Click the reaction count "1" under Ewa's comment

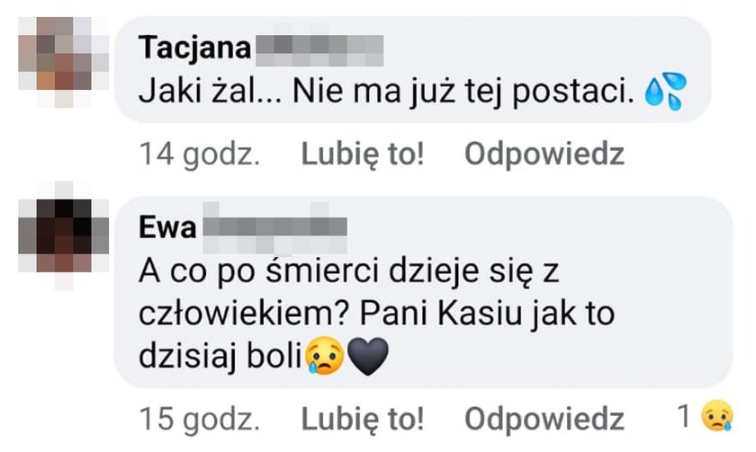click(685, 416)
